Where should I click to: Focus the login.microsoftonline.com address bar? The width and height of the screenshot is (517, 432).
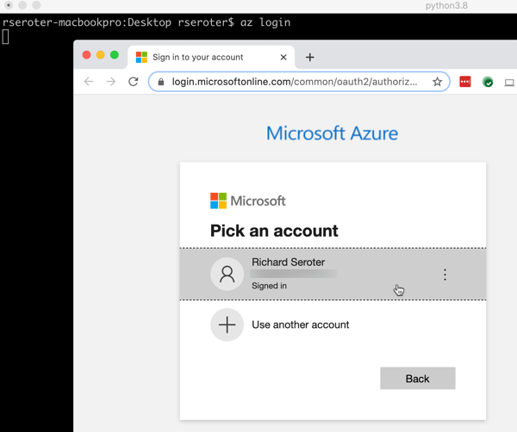click(x=293, y=82)
